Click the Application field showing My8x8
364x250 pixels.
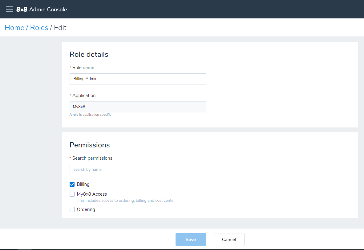[x=138, y=107]
